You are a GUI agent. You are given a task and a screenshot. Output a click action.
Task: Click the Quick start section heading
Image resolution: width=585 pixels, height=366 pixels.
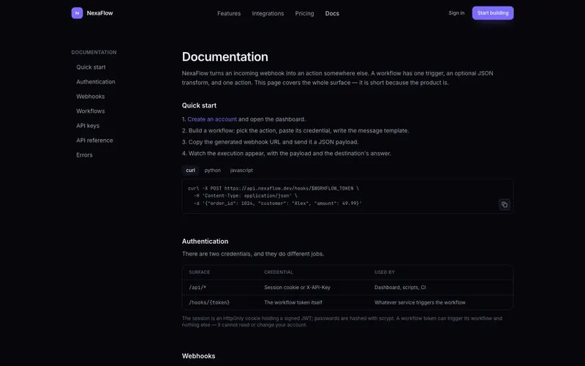tap(199, 105)
